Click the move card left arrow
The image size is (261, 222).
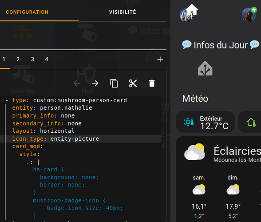pyautogui.click(x=76, y=83)
